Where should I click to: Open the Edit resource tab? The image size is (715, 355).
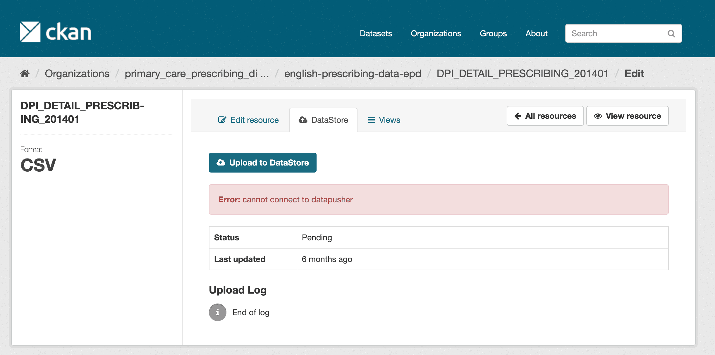pyautogui.click(x=249, y=120)
